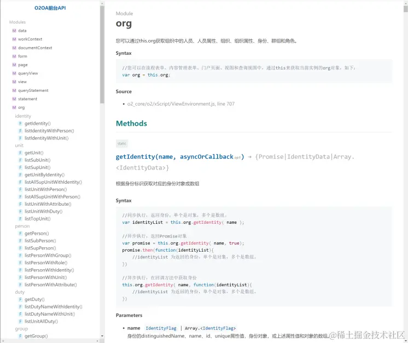408x343 pixels.
Task: Click the F icon beside listTopUnit()
Action: point(20,219)
